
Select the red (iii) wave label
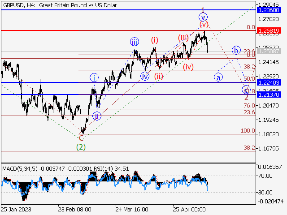(x=183, y=38)
